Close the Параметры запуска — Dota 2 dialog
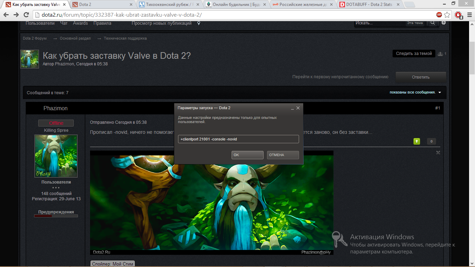 [x=298, y=108]
